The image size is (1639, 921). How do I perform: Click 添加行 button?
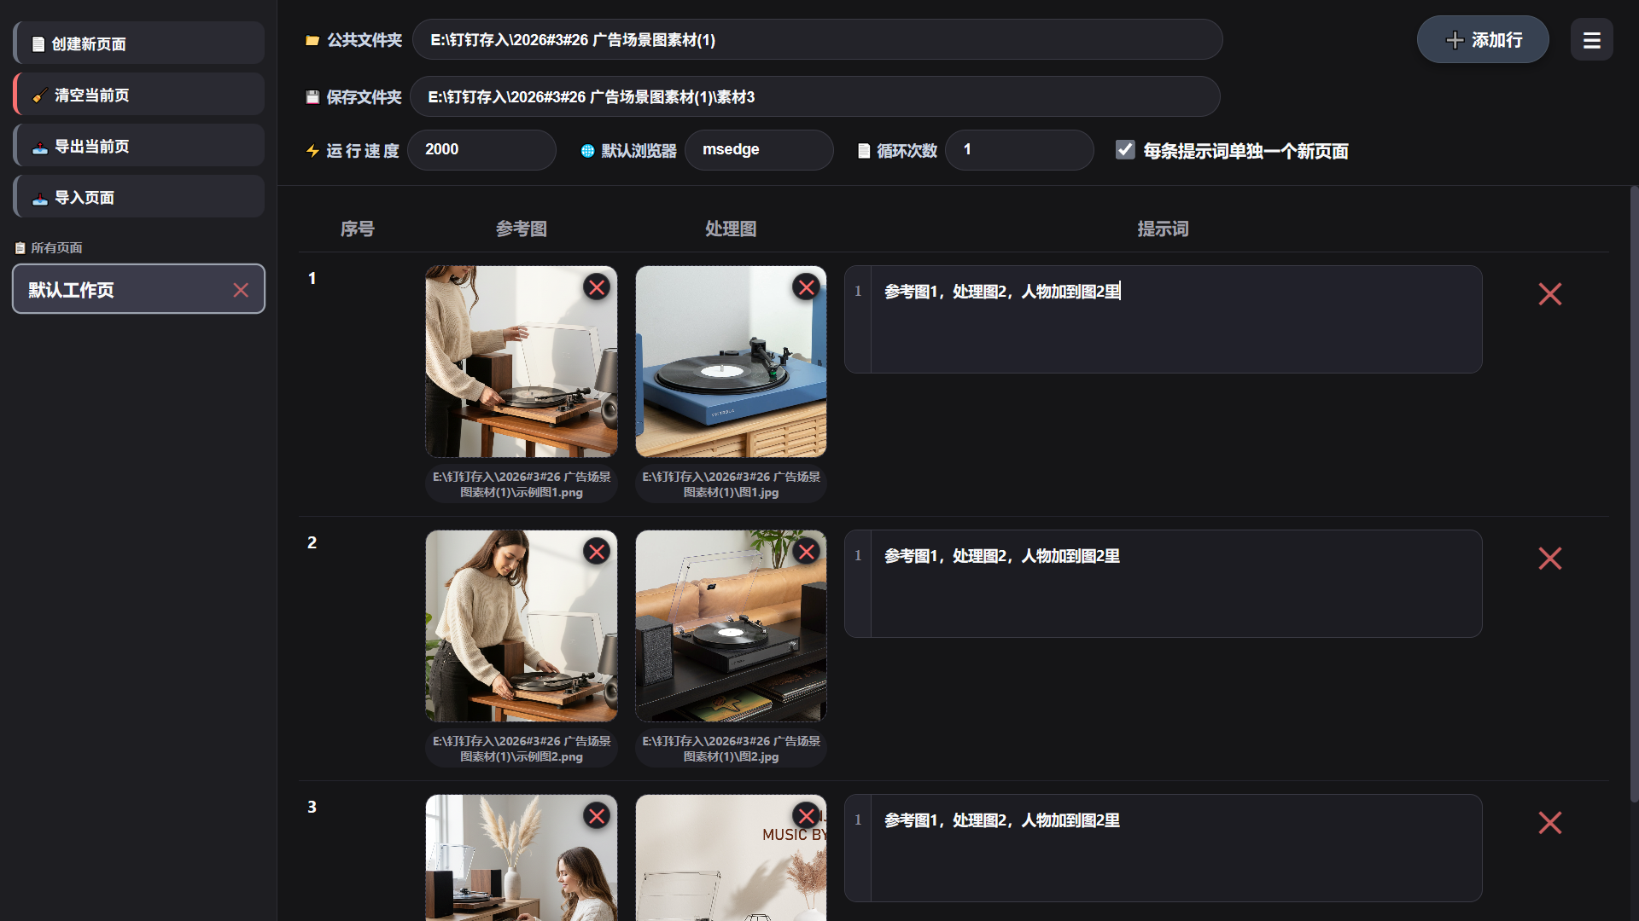pos(1483,40)
